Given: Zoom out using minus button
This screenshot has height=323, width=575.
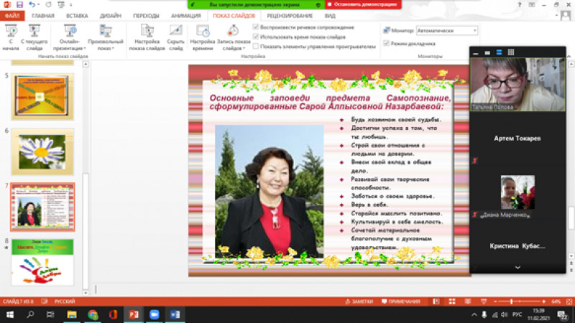Looking at the screenshot, I should 495,301.
